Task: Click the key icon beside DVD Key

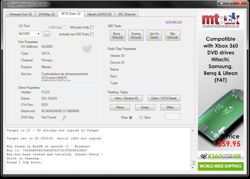Action: (x=64, y=118)
